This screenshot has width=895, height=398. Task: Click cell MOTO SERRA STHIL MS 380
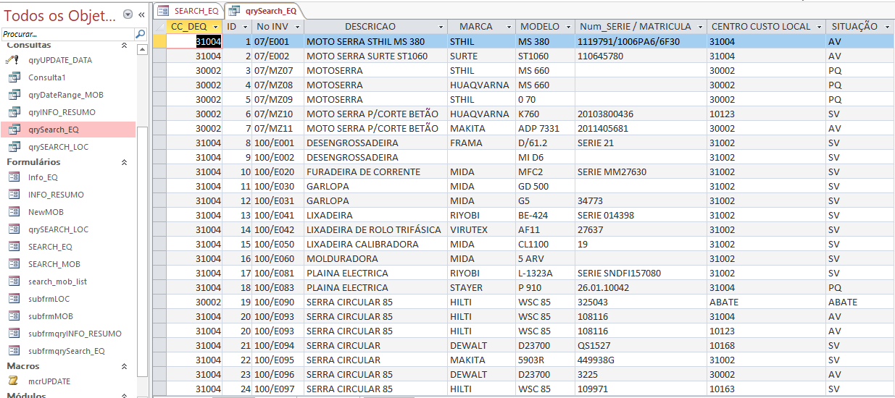pos(375,41)
